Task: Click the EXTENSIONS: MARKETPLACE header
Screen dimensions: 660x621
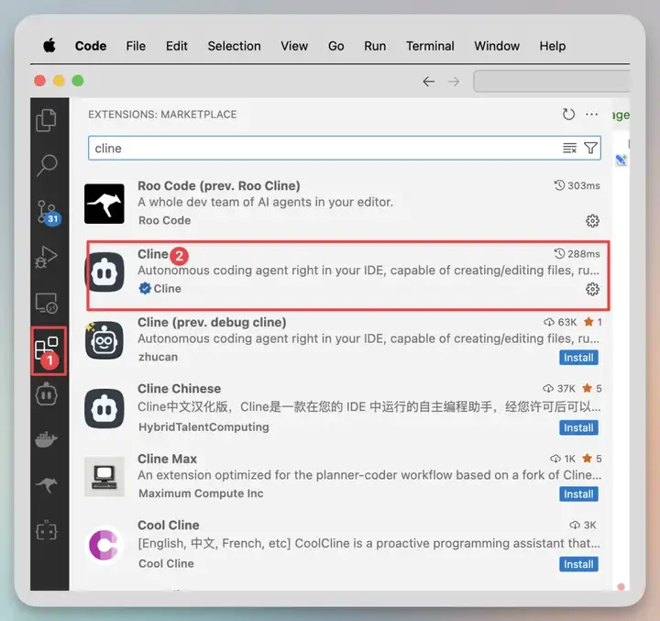Action: coord(162,115)
